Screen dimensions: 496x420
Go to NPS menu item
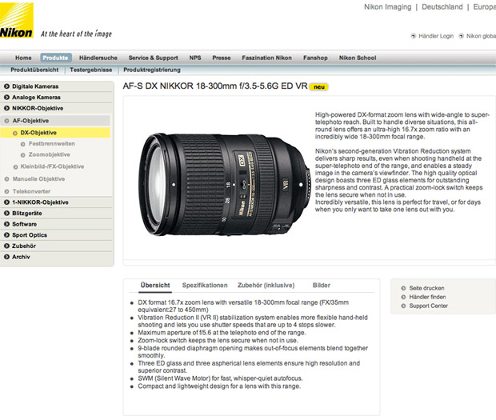(195, 58)
